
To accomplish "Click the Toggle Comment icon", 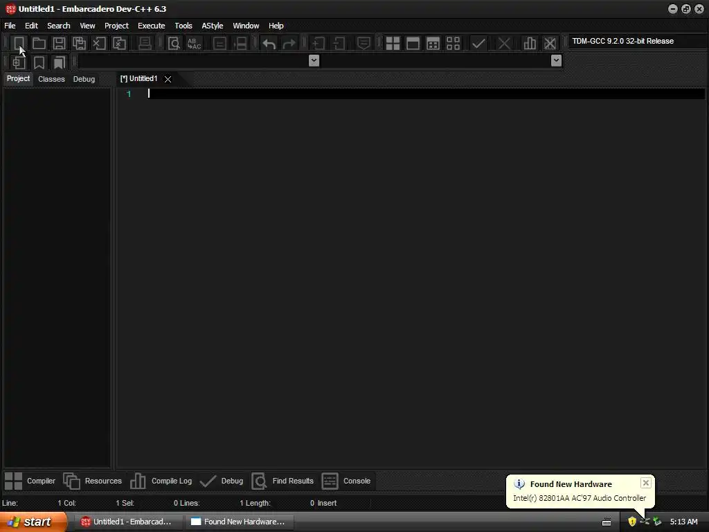I will [364, 44].
